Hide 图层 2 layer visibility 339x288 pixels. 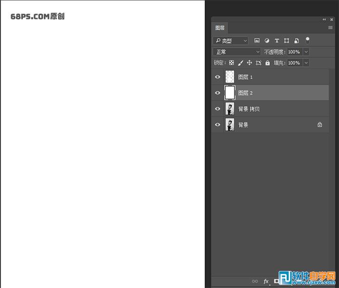218,93
